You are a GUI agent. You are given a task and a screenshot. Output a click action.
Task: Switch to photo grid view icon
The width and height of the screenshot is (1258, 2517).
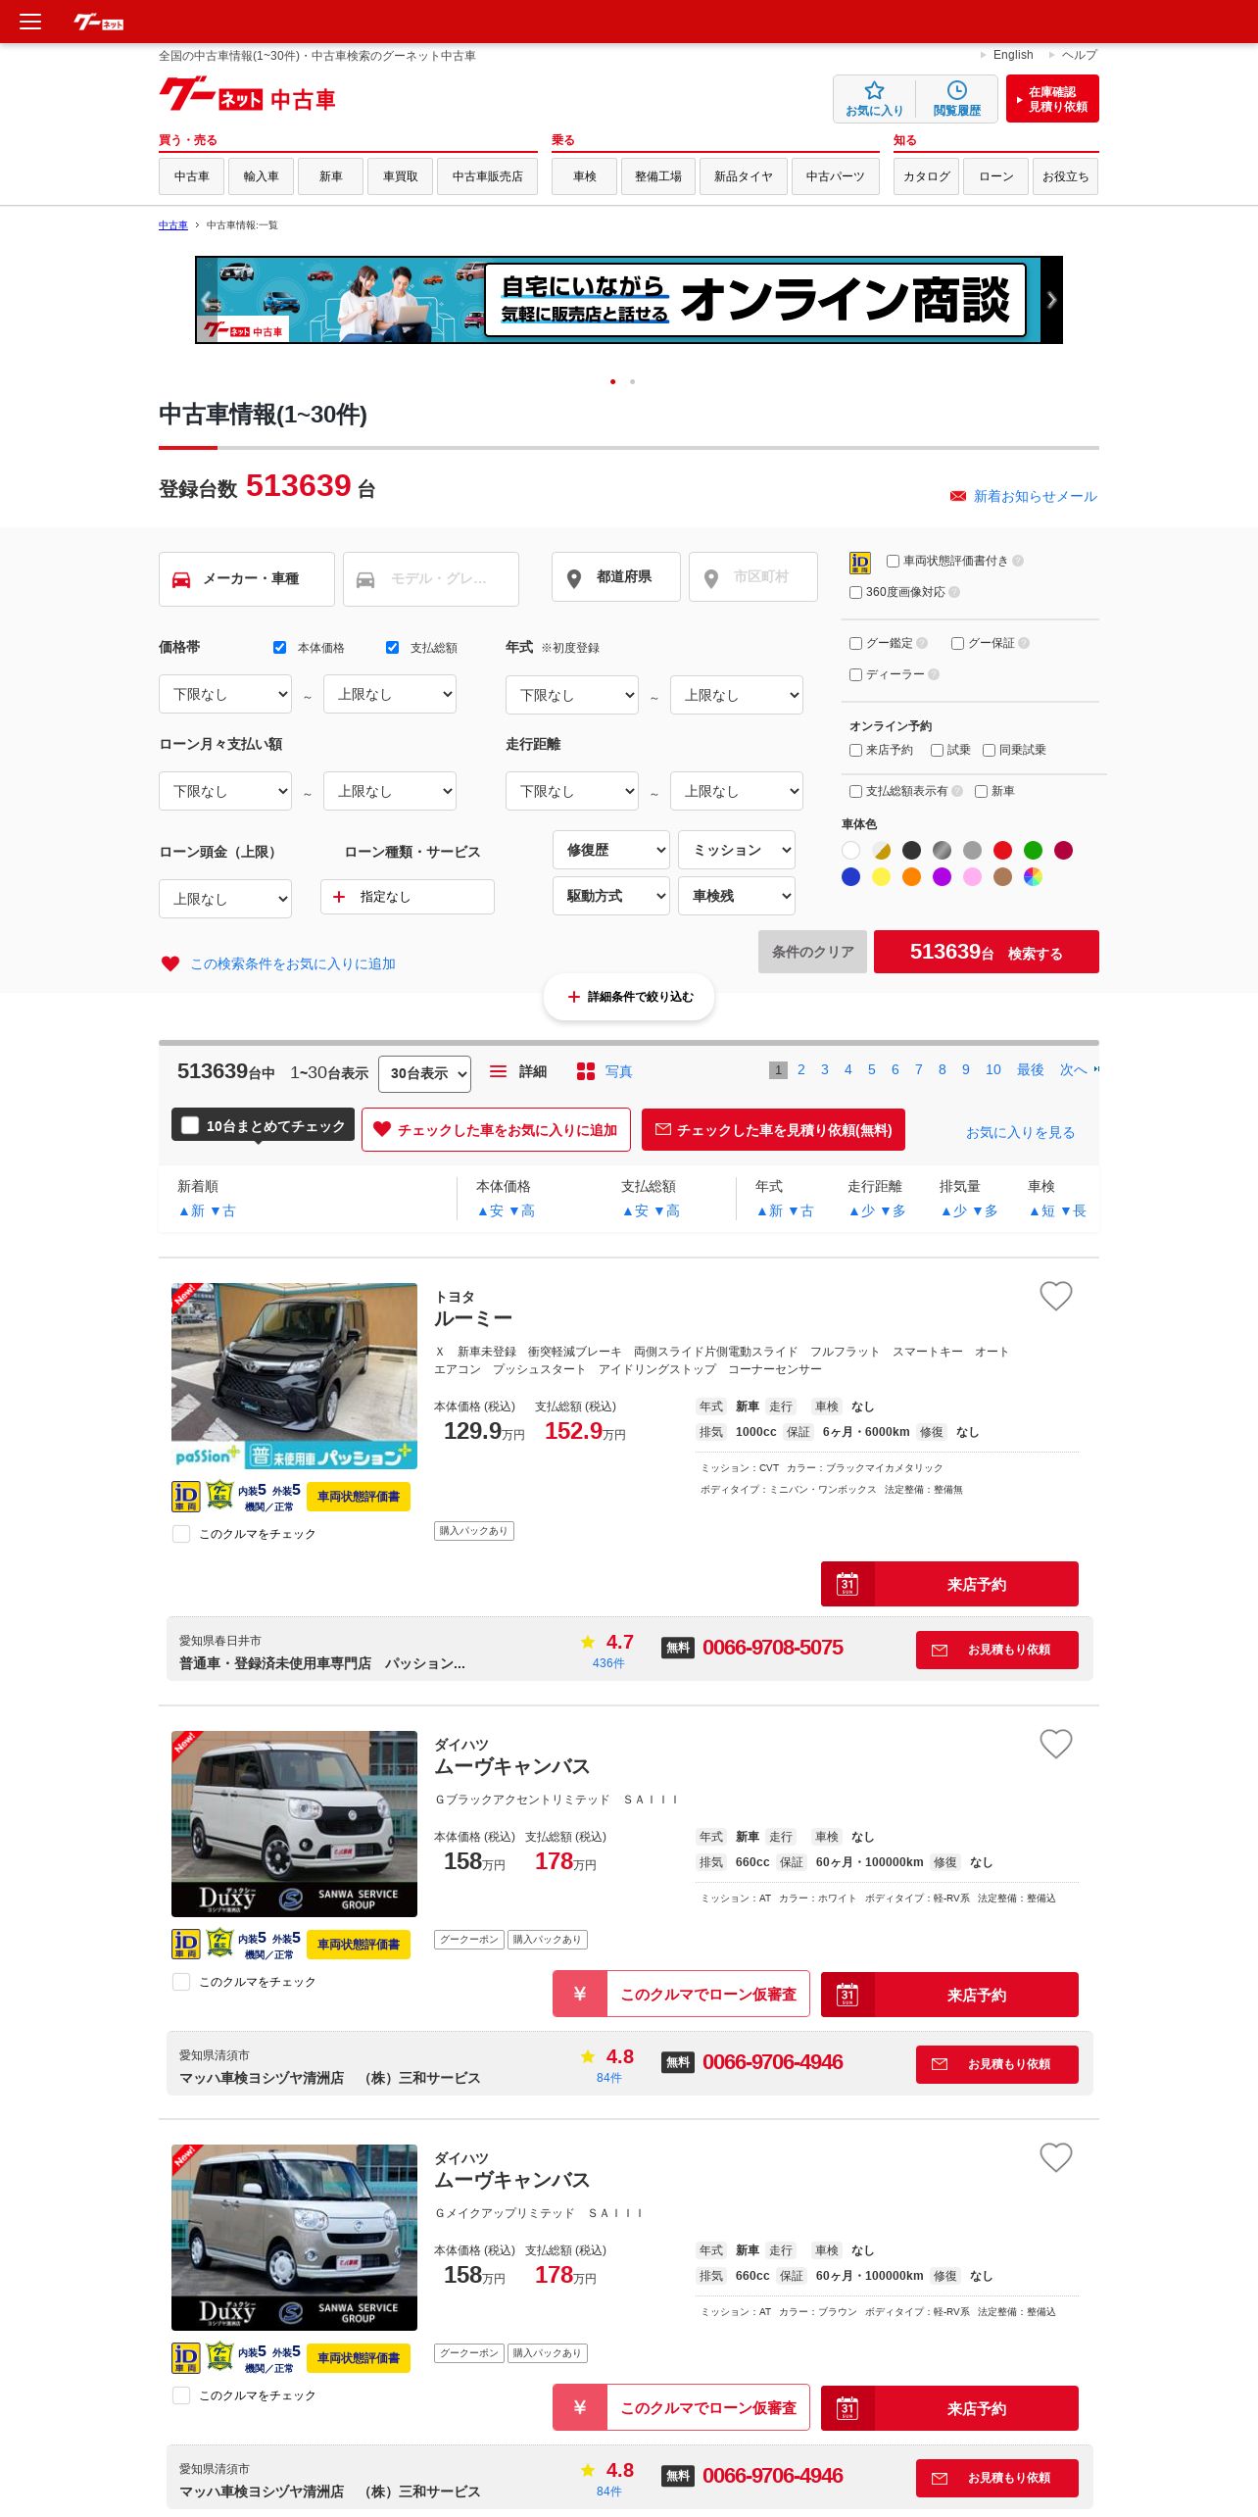586,1071
